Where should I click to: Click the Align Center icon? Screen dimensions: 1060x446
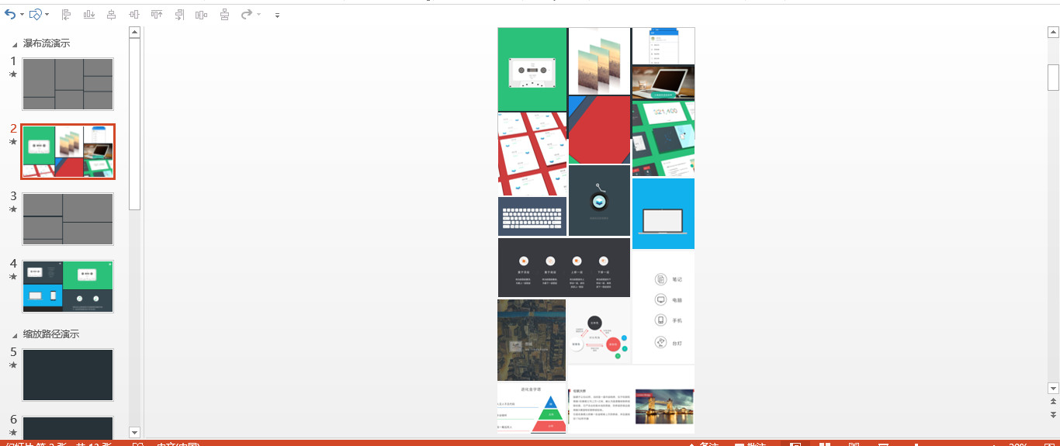tap(112, 14)
